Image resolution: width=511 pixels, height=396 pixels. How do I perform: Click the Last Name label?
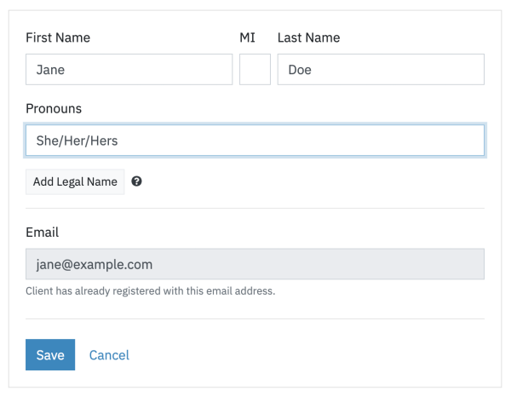308,37
